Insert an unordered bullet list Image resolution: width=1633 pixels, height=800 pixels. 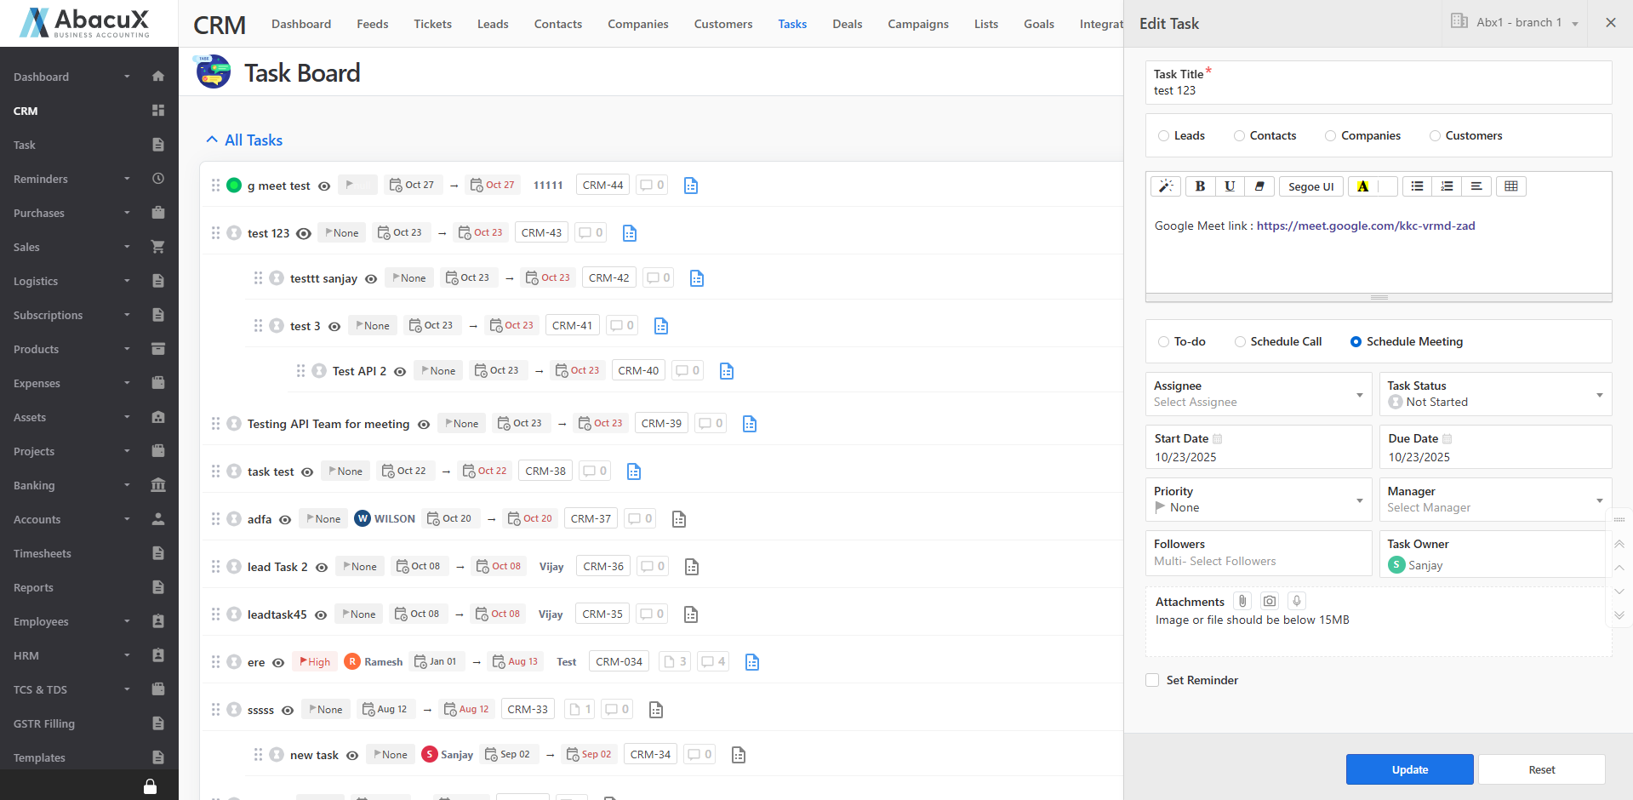[1417, 186]
